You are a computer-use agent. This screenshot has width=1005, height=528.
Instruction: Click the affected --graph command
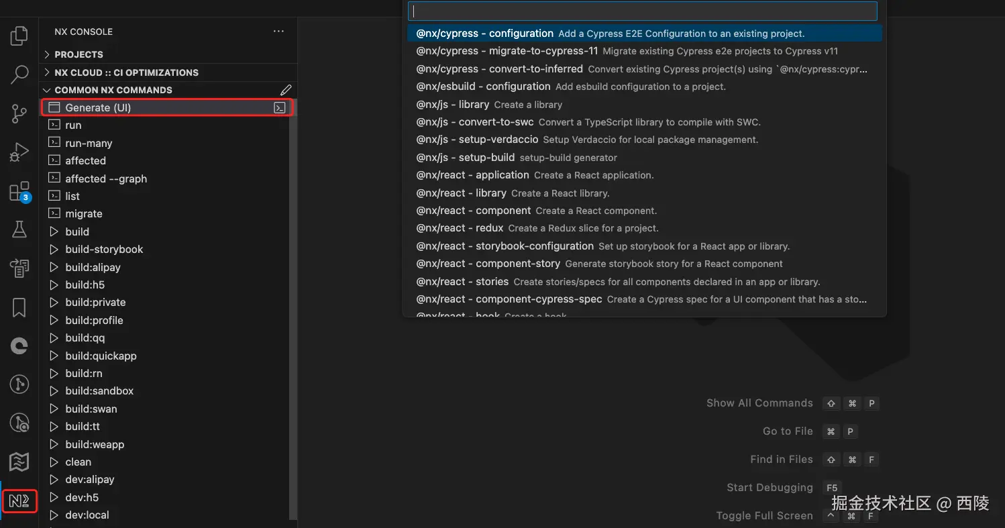106,178
